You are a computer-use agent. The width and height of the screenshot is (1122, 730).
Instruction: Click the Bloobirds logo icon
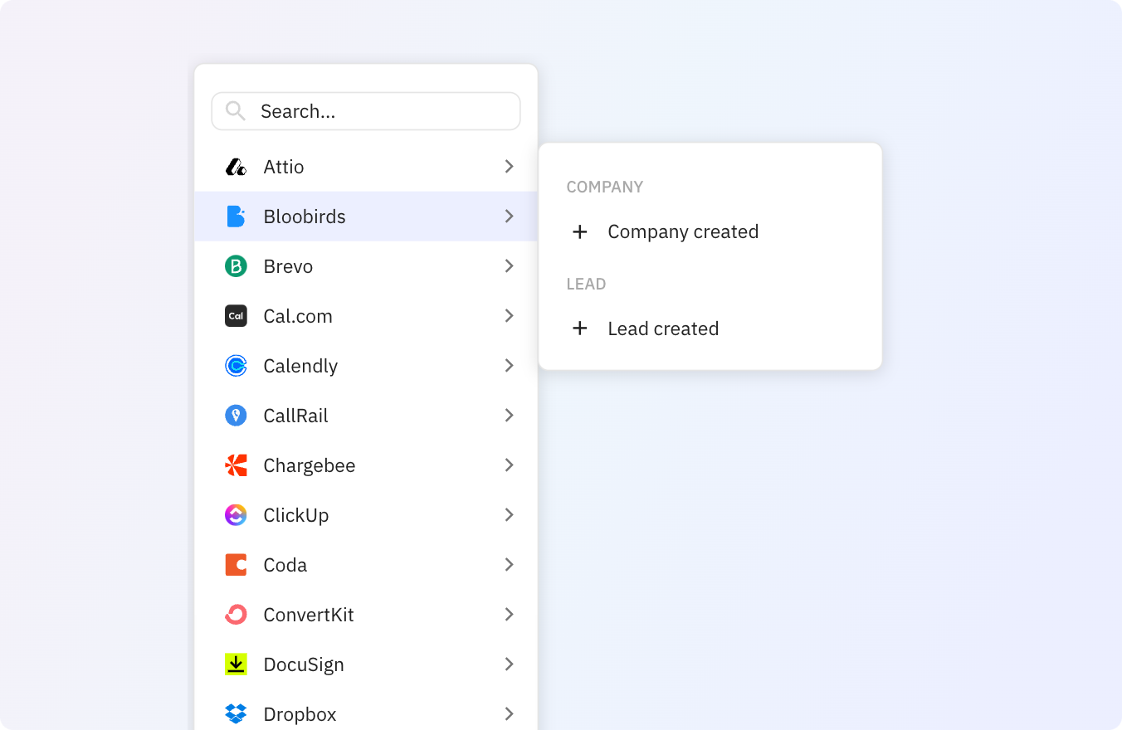(236, 217)
